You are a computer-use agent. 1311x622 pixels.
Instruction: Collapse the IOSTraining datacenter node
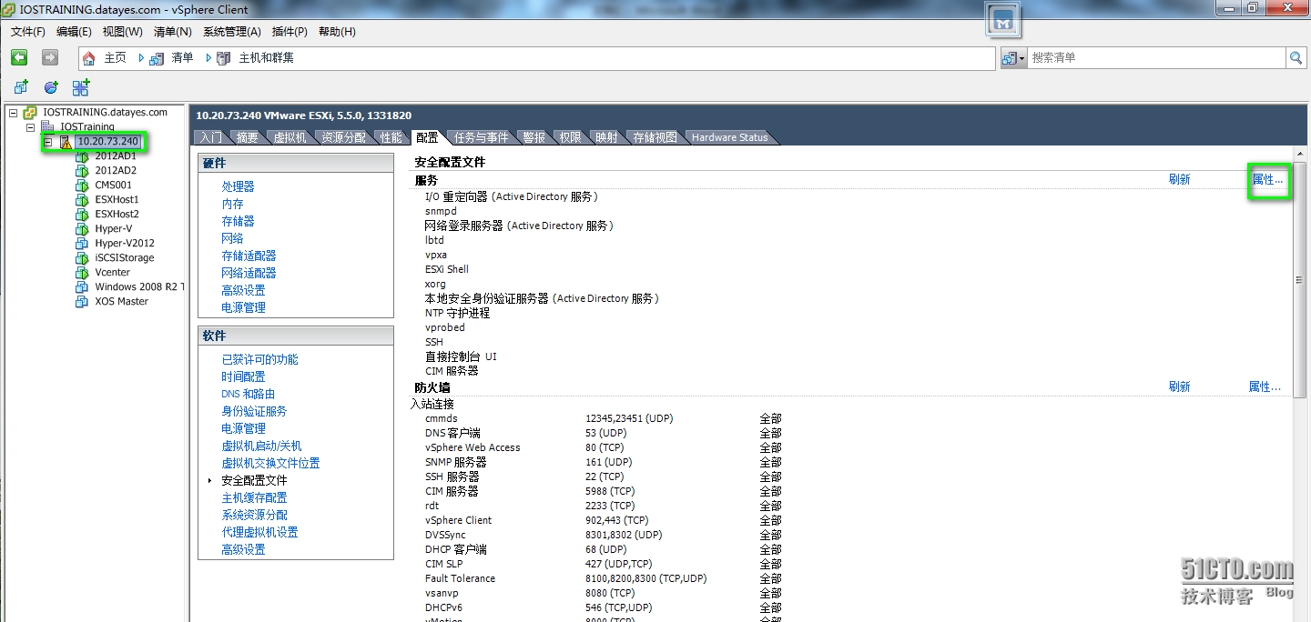point(31,127)
